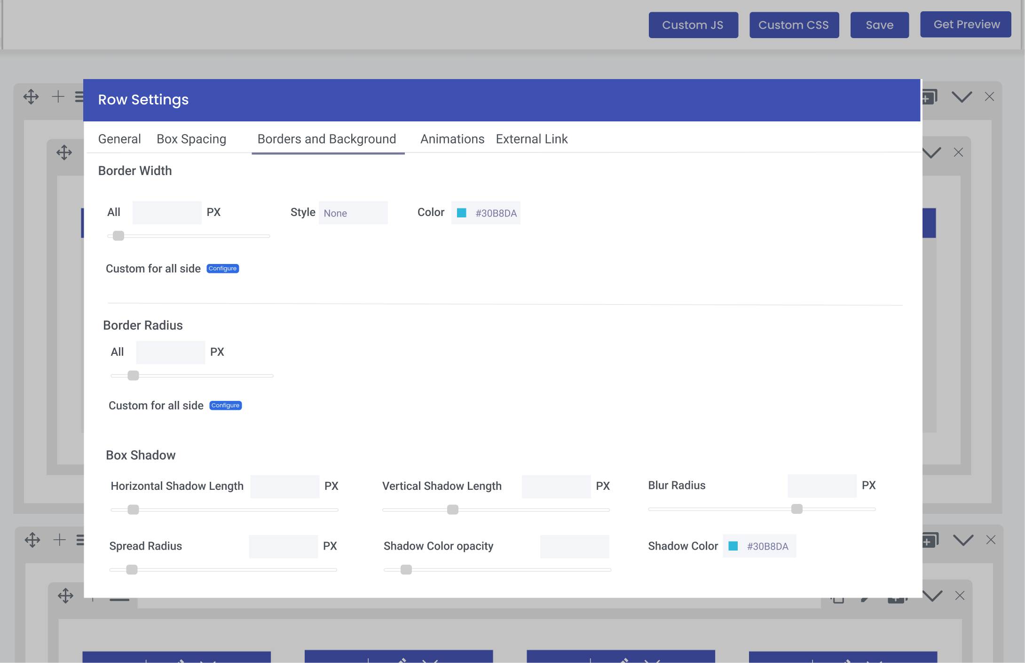Click the second row's move icon
The image size is (1025, 663).
tap(32, 540)
